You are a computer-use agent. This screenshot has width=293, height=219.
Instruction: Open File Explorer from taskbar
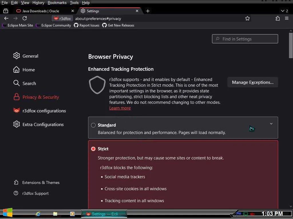[x=55, y=214]
